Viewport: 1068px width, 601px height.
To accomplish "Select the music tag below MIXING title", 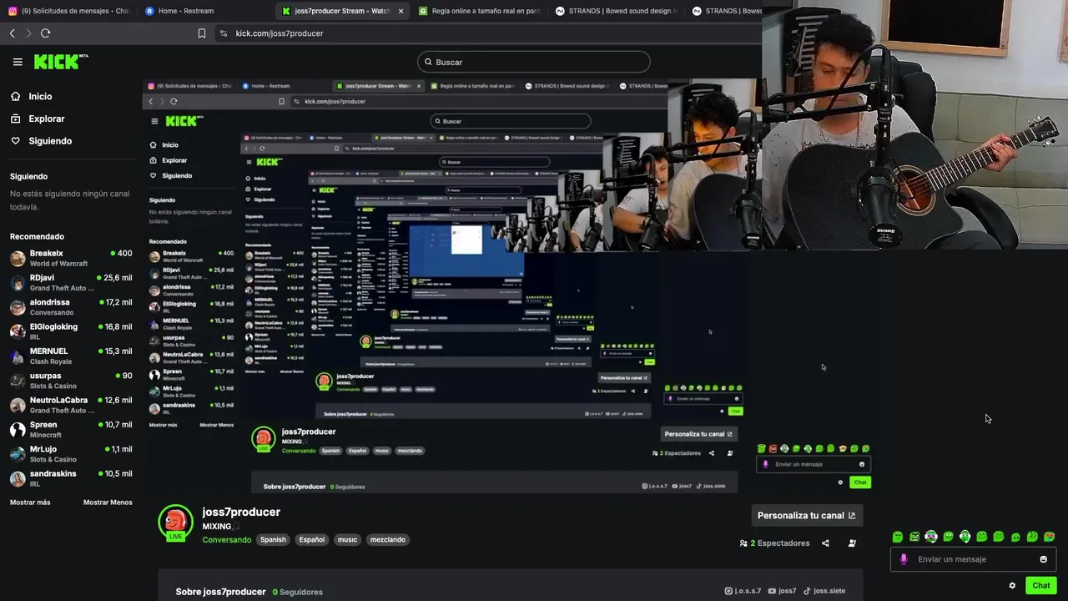I will (347, 539).
